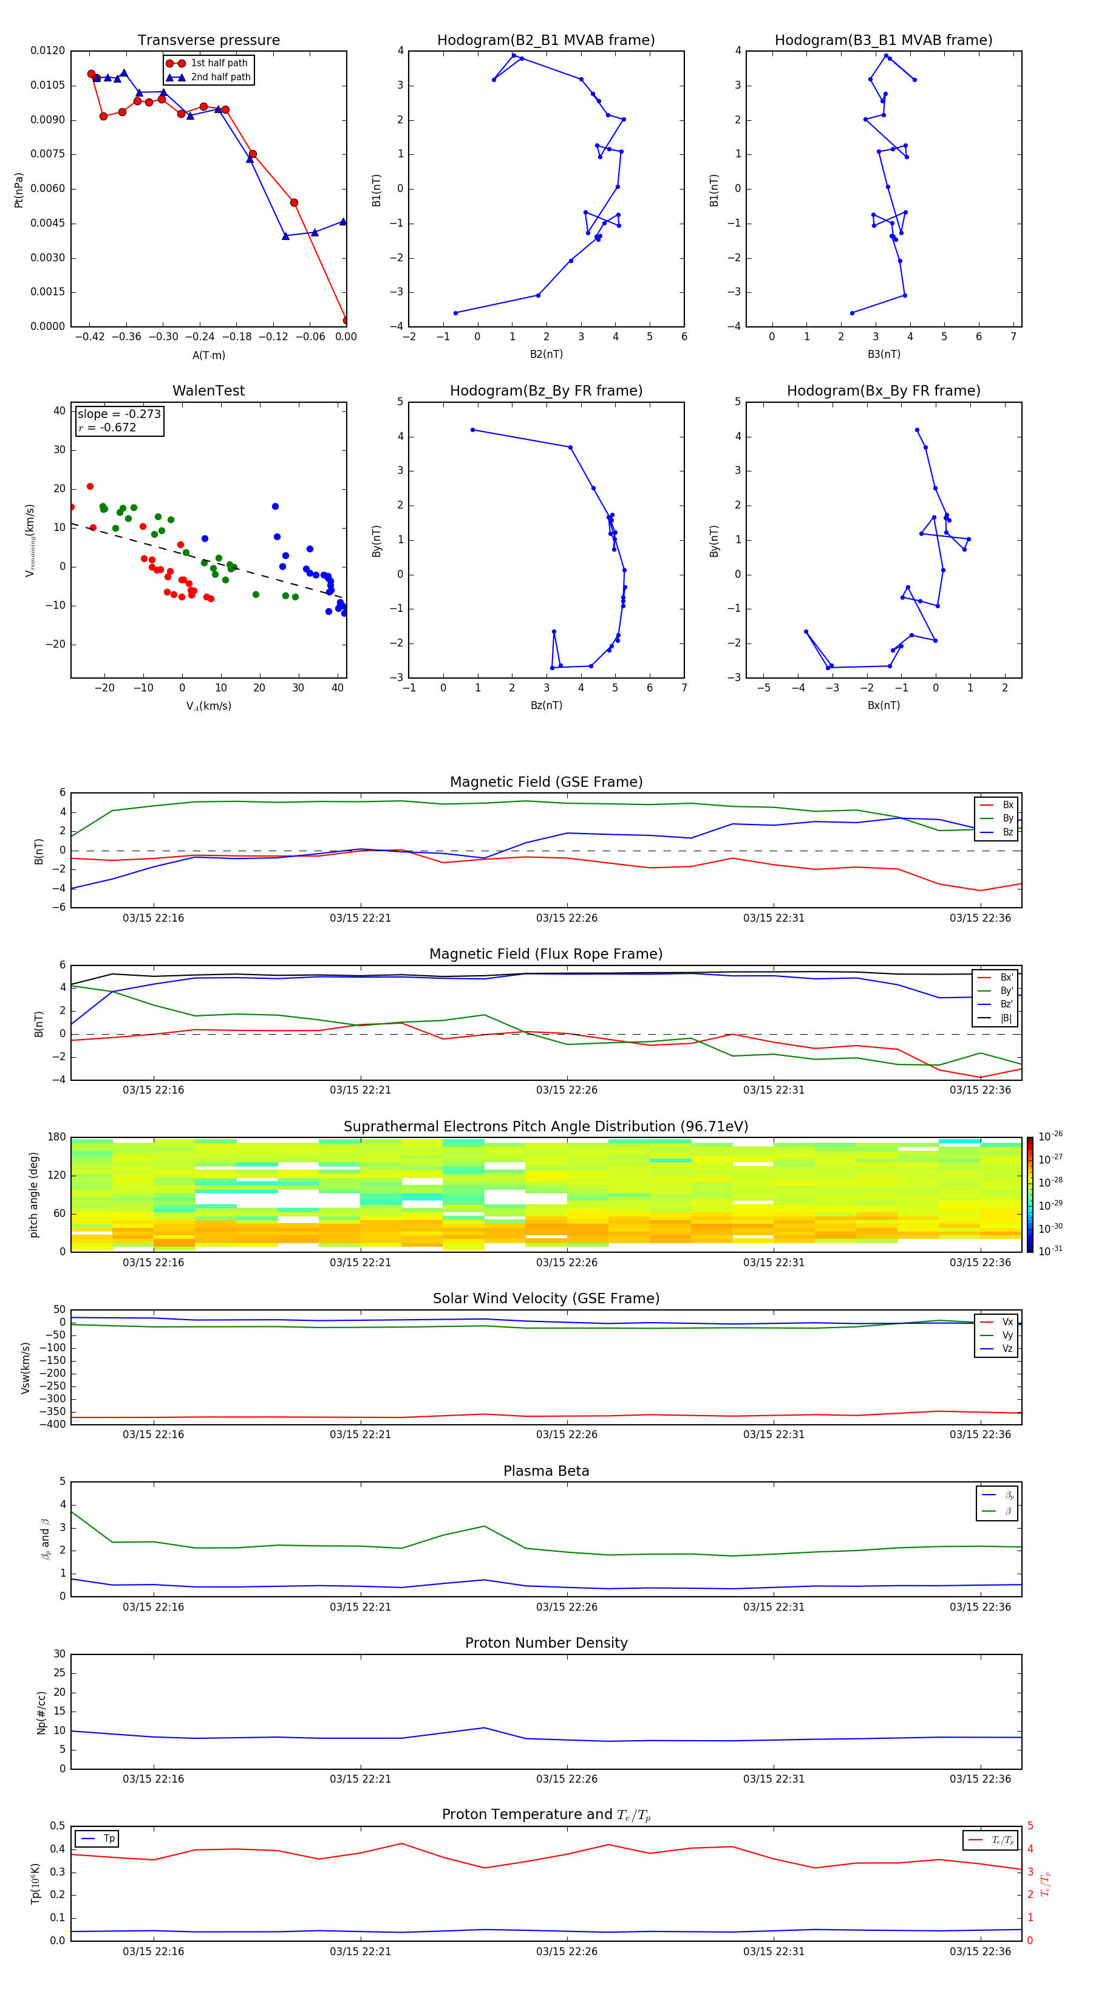1093x2005 pixels.
Task: Click the "Hodogram(Bx_By FR frame)" title
Action: (x=884, y=391)
